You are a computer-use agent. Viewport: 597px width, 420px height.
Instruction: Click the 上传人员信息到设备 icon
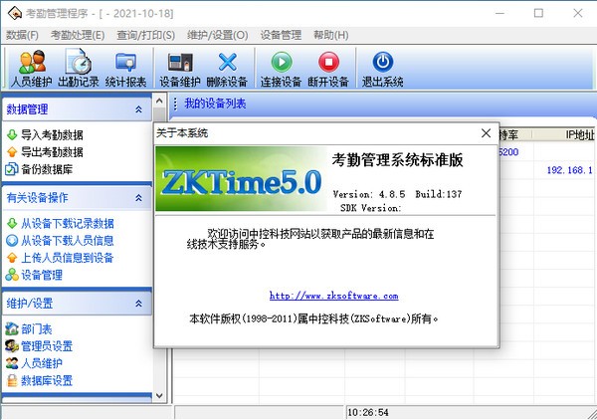click(x=12, y=258)
